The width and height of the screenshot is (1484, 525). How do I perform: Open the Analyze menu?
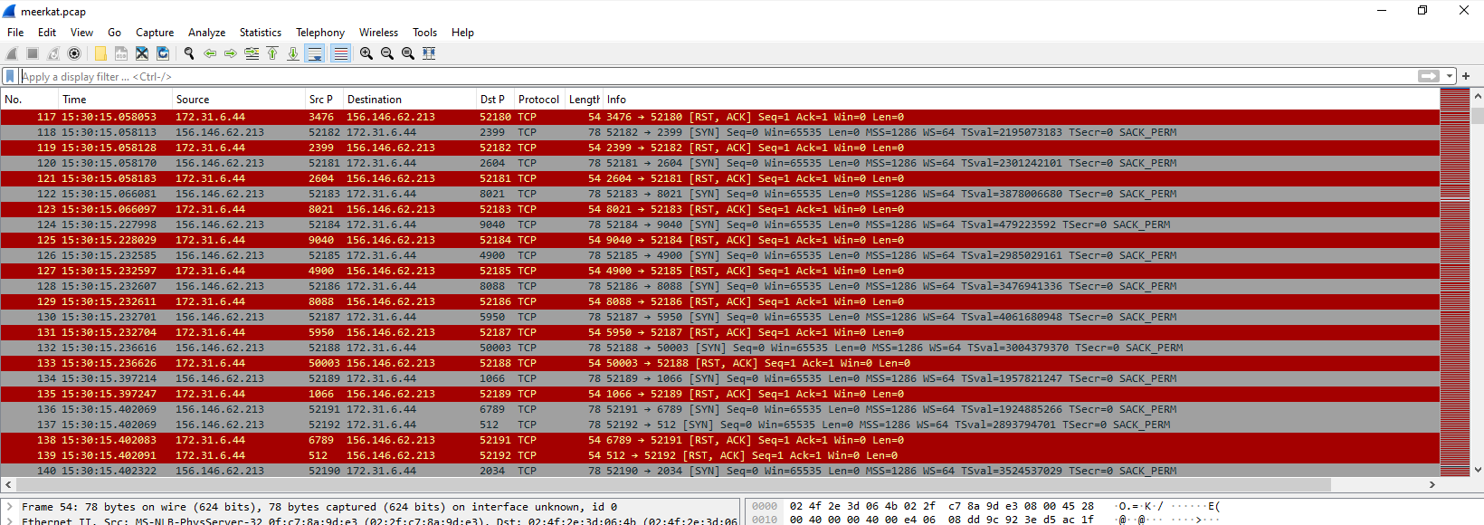coord(206,32)
